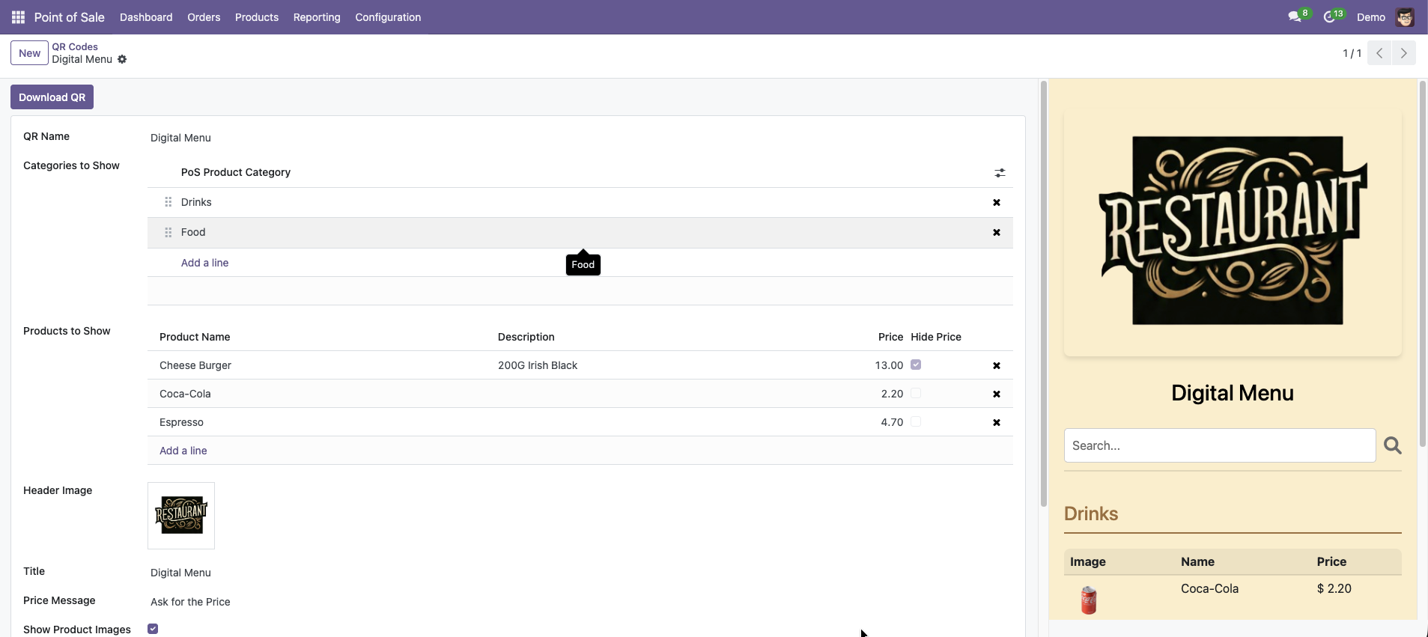Toggle Show Product Images checkbox
This screenshot has height=637, width=1428.
[153, 629]
